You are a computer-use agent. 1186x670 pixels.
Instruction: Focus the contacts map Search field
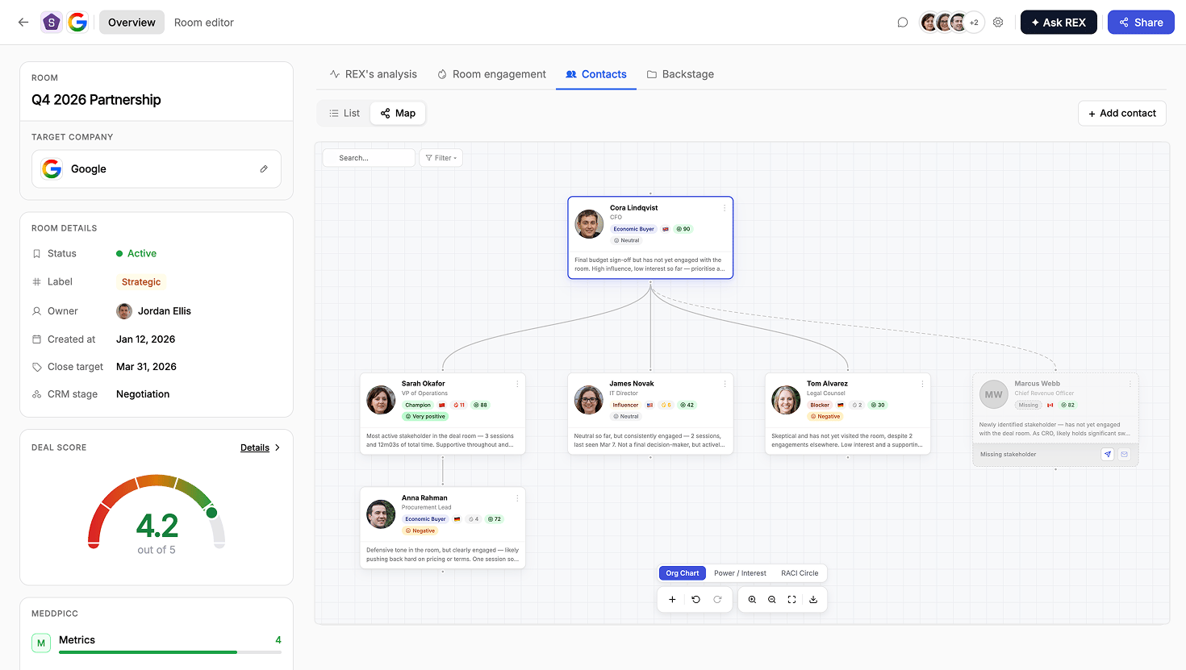369,158
